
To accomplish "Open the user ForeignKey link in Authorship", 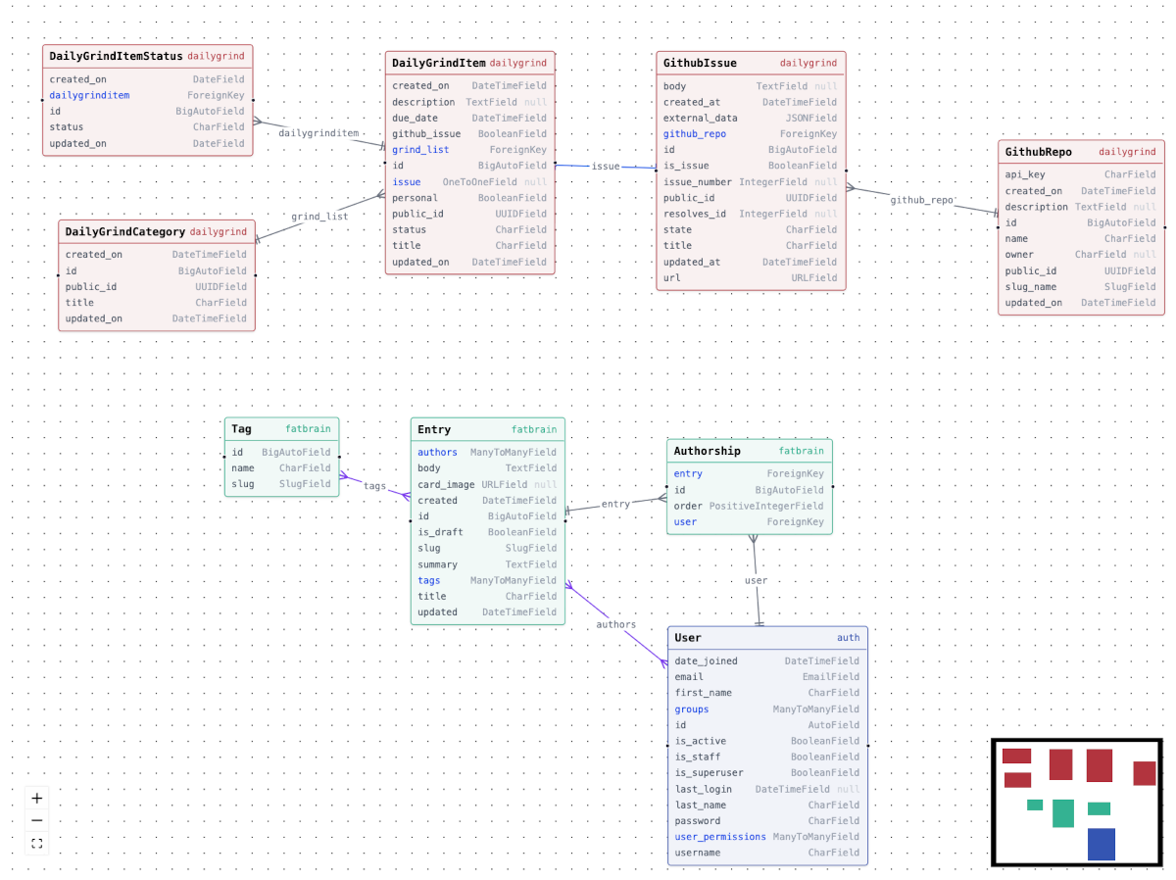I will click(x=684, y=521).
